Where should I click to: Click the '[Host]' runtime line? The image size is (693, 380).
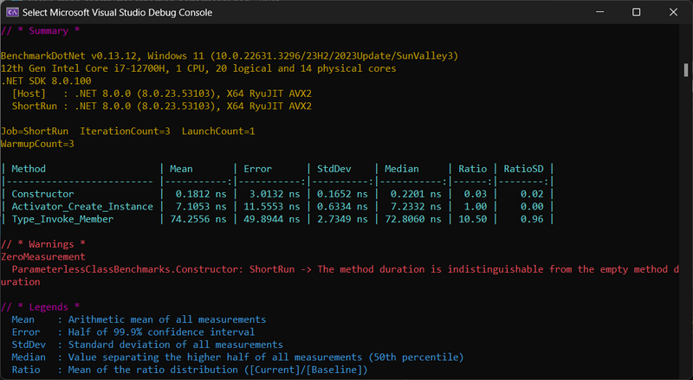point(162,93)
